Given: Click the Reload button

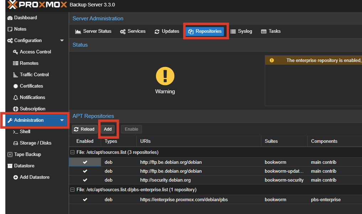Looking at the screenshot, I should tap(84, 129).
